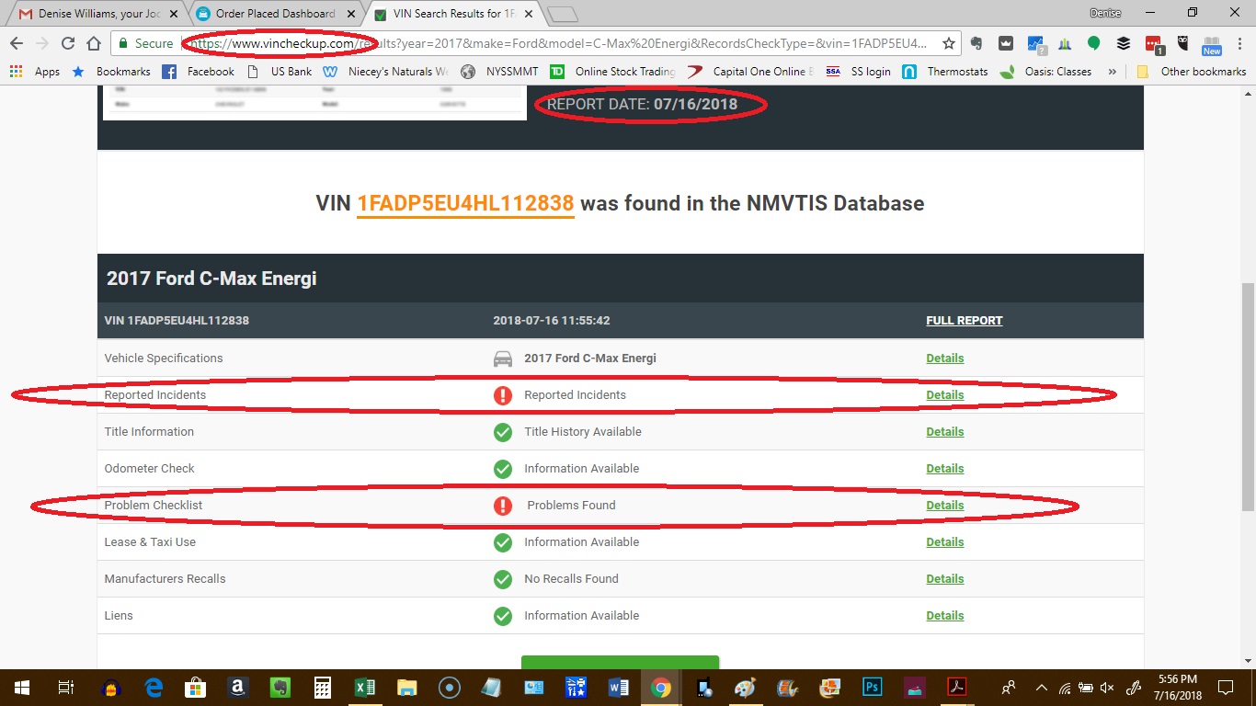Open the FULL REPORT link

coord(964,321)
